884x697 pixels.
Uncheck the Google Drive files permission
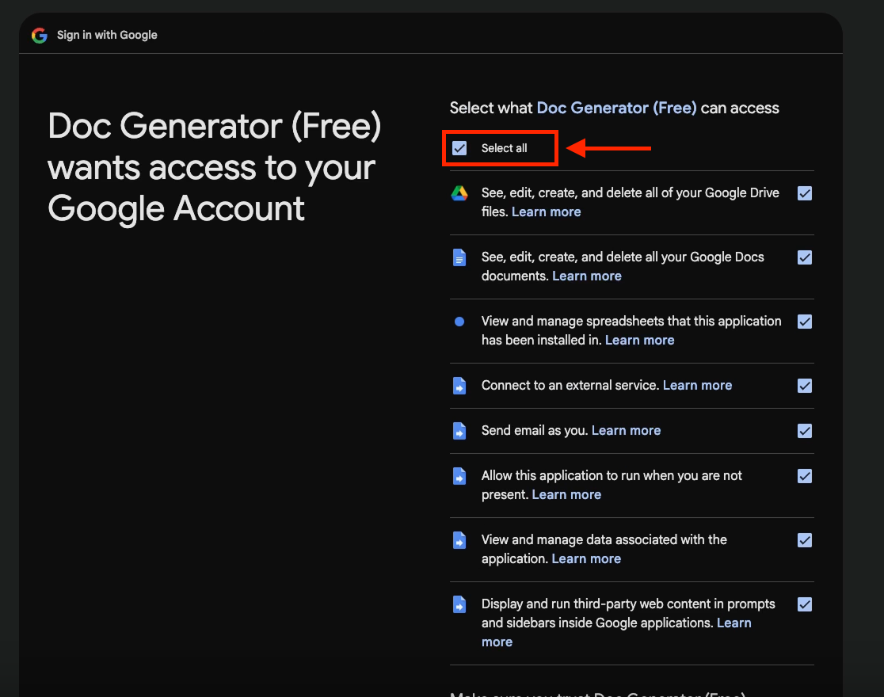coord(805,192)
